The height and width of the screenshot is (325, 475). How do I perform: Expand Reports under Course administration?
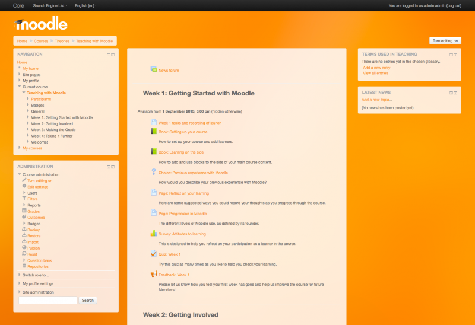pyautogui.click(x=24, y=205)
